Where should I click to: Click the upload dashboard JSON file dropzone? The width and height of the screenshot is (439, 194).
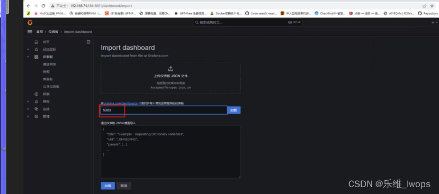click(x=171, y=78)
